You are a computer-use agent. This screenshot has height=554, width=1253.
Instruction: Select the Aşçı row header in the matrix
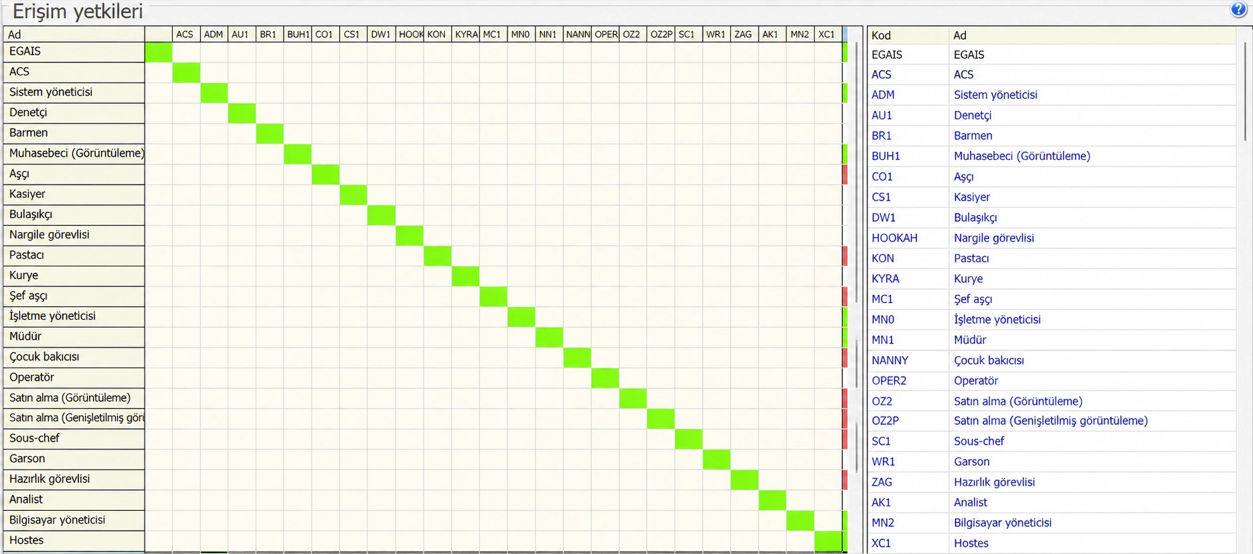(74, 174)
